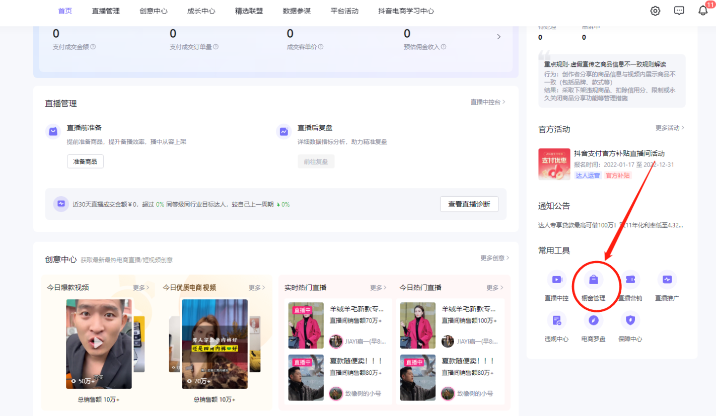716x416 pixels.
Task: Click the 直播前准备 bag icon
Action: tap(53, 131)
